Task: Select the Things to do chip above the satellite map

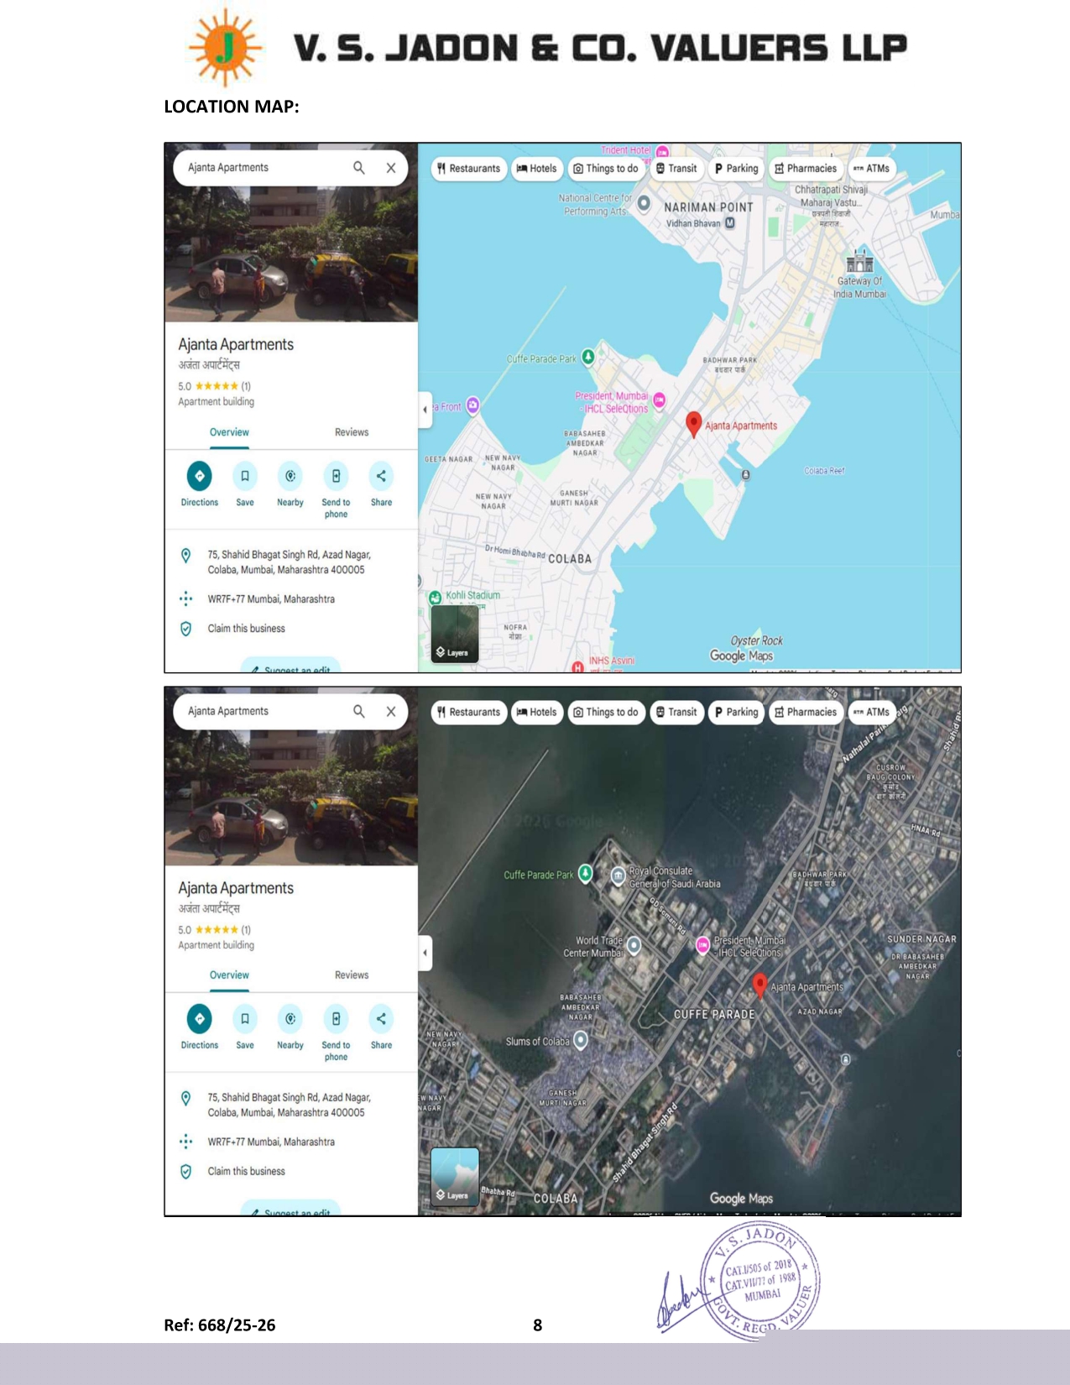Action: point(607,712)
